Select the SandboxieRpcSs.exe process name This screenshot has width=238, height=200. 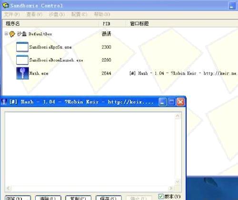(x=50, y=47)
